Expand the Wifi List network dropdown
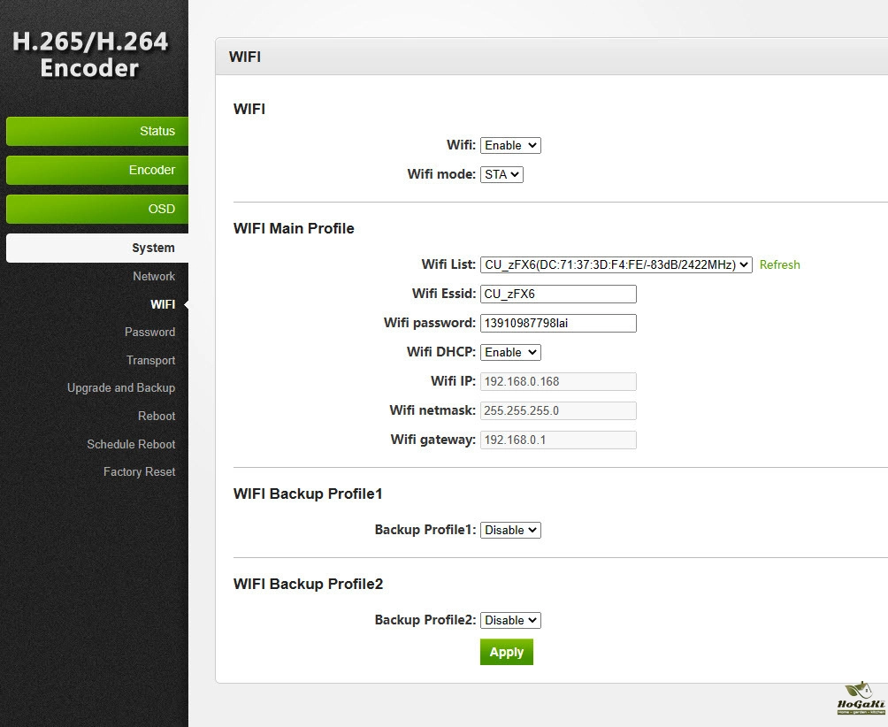Screen dimensions: 888x727 click(616, 264)
